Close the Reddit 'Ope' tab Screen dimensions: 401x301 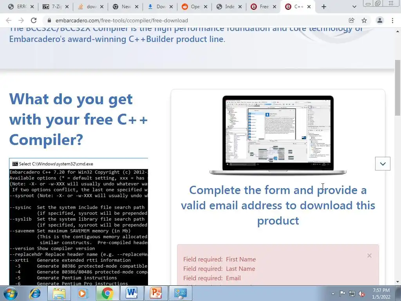[205, 7]
